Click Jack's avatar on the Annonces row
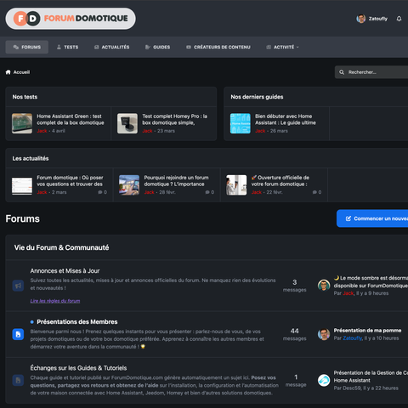The height and width of the screenshot is (408, 408). [324, 286]
